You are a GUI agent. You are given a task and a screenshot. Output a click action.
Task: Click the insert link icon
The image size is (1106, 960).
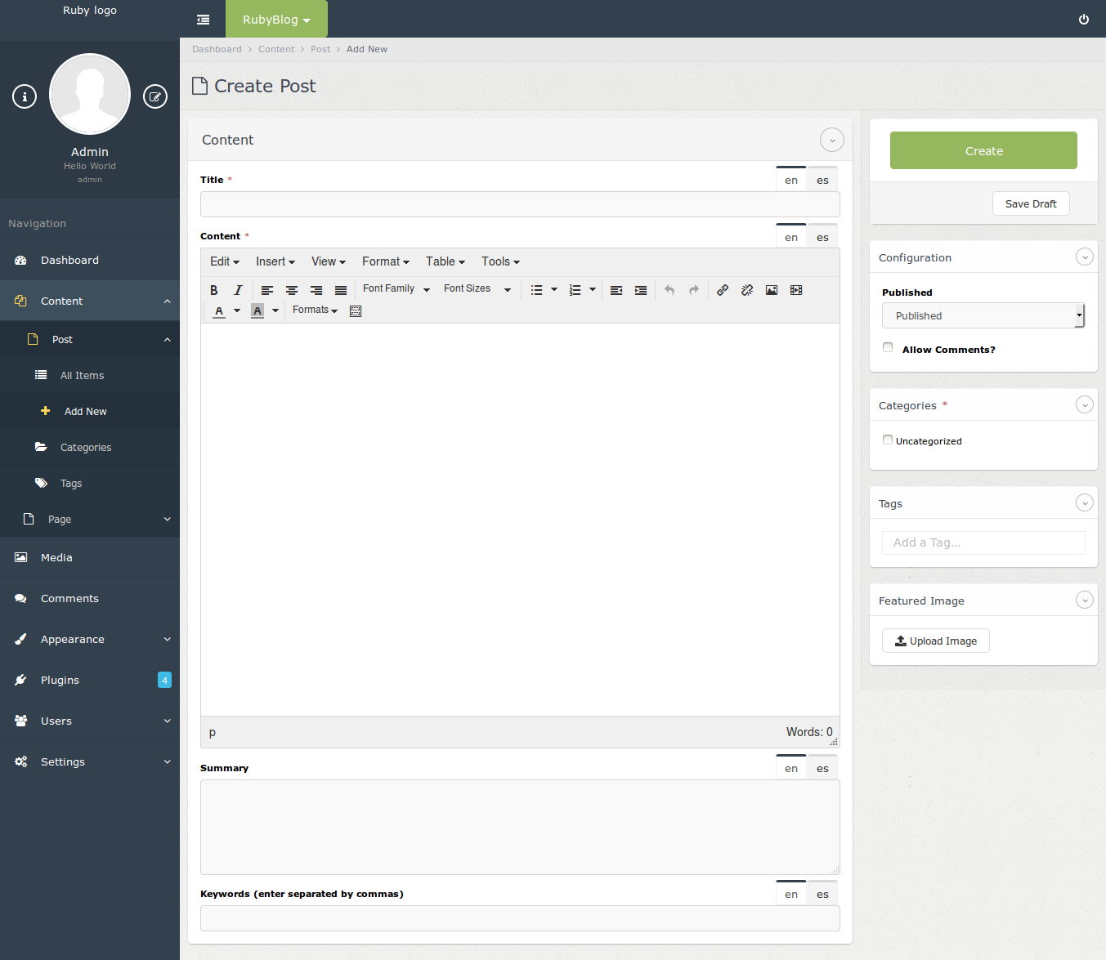pos(723,290)
